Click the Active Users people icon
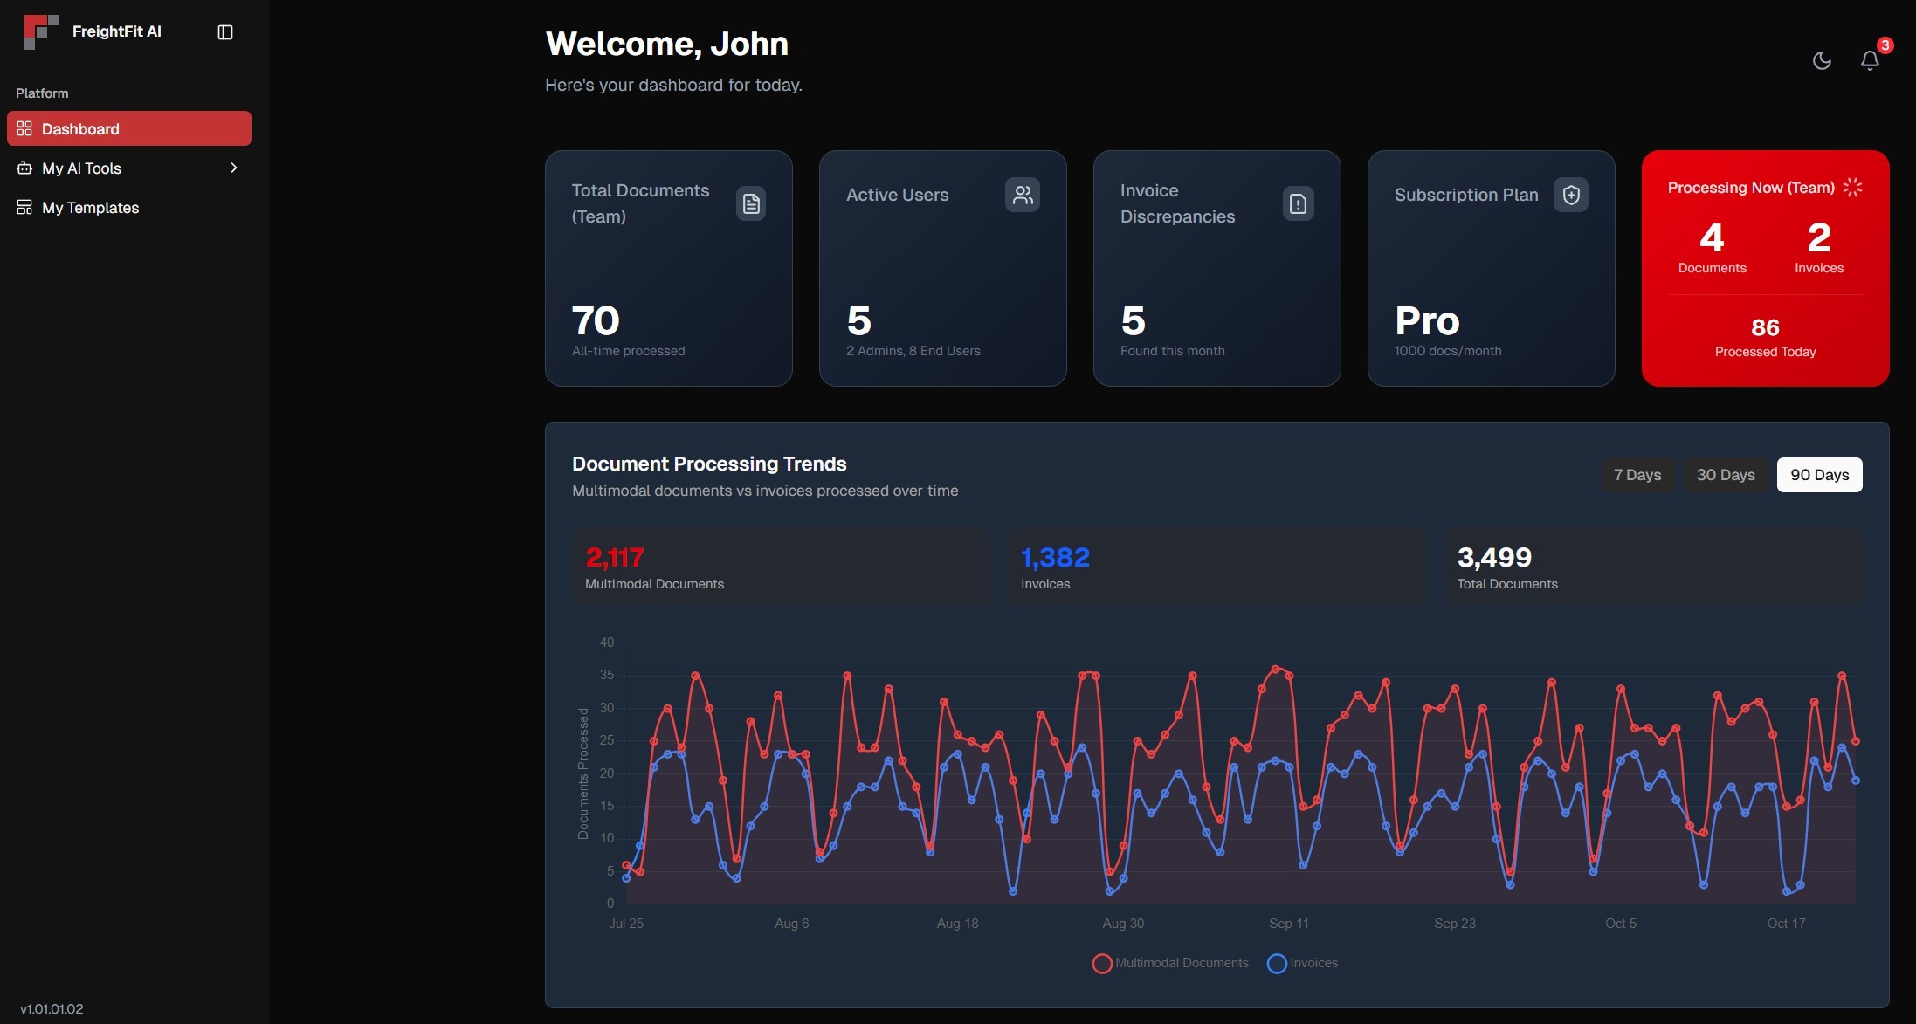 [x=1022, y=195]
